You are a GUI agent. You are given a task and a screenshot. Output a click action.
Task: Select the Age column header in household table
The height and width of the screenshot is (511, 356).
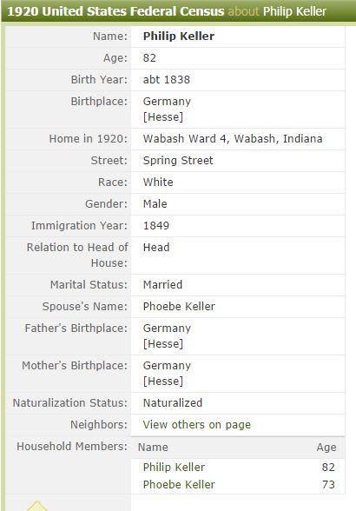click(x=326, y=447)
